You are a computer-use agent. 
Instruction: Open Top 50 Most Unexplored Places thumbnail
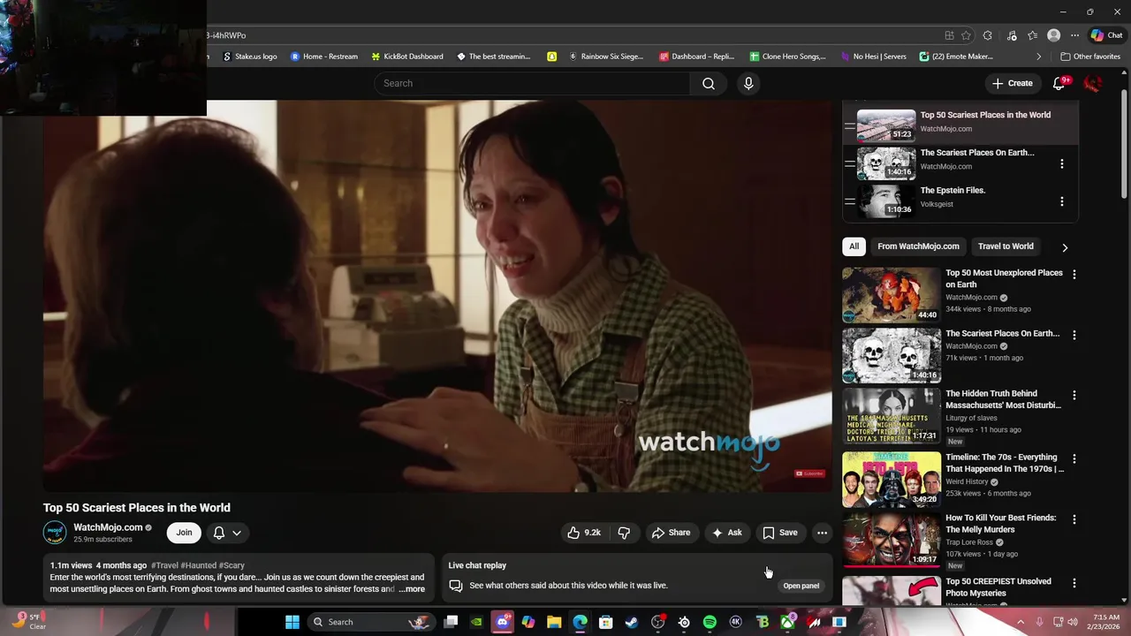point(892,295)
